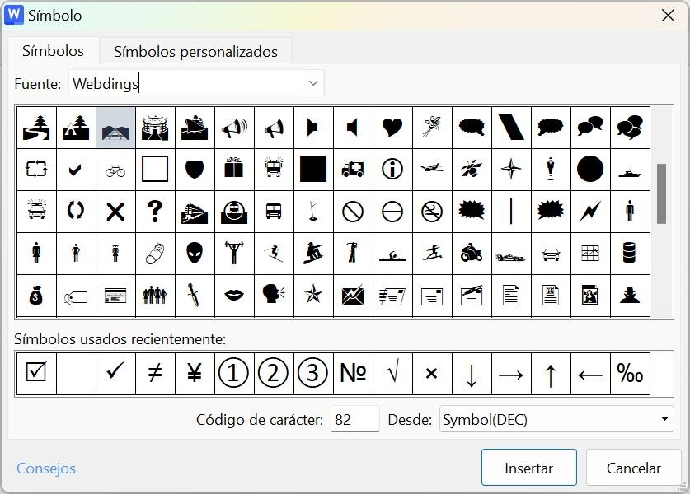Choose the alien head symbol
This screenshot has height=494, width=690.
coord(195,253)
